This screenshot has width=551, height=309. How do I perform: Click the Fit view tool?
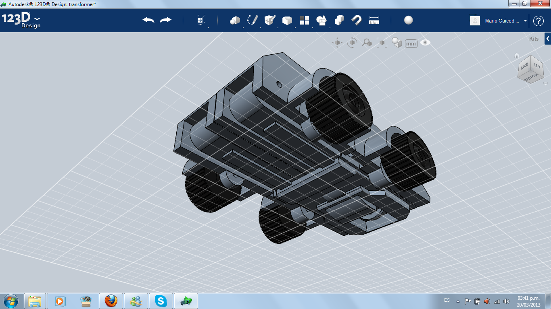tap(382, 43)
